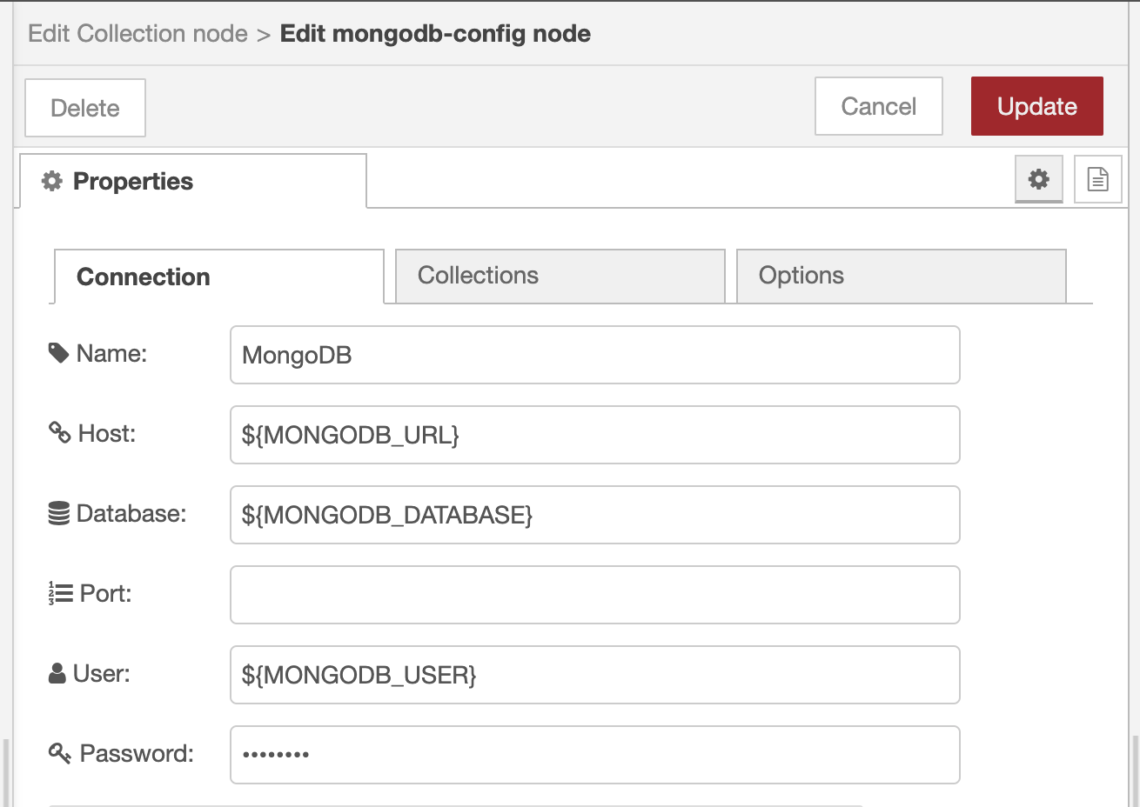This screenshot has height=807, width=1140.
Task: Click the link icon beside Host
Action: (x=59, y=432)
